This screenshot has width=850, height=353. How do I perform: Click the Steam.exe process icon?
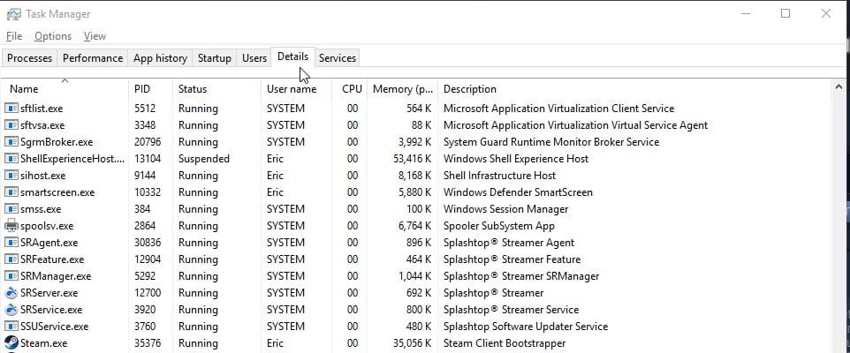pyautogui.click(x=11, y=343)
